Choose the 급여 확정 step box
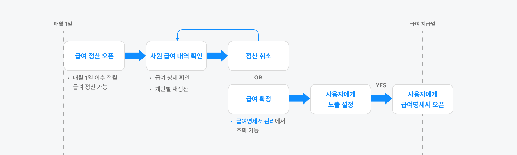 click(258, 99)
